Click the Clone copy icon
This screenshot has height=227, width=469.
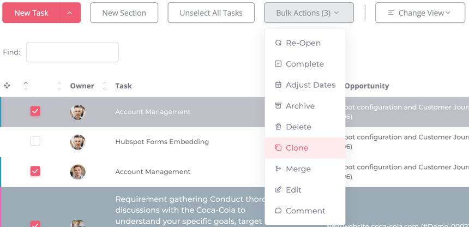pos(278,148)
